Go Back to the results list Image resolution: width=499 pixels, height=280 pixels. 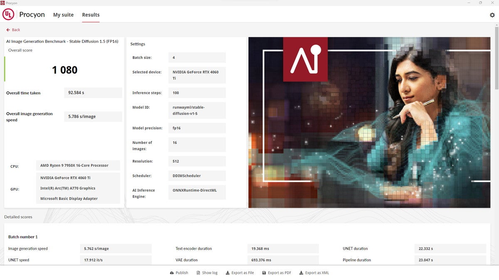click(x=12, y=29)
